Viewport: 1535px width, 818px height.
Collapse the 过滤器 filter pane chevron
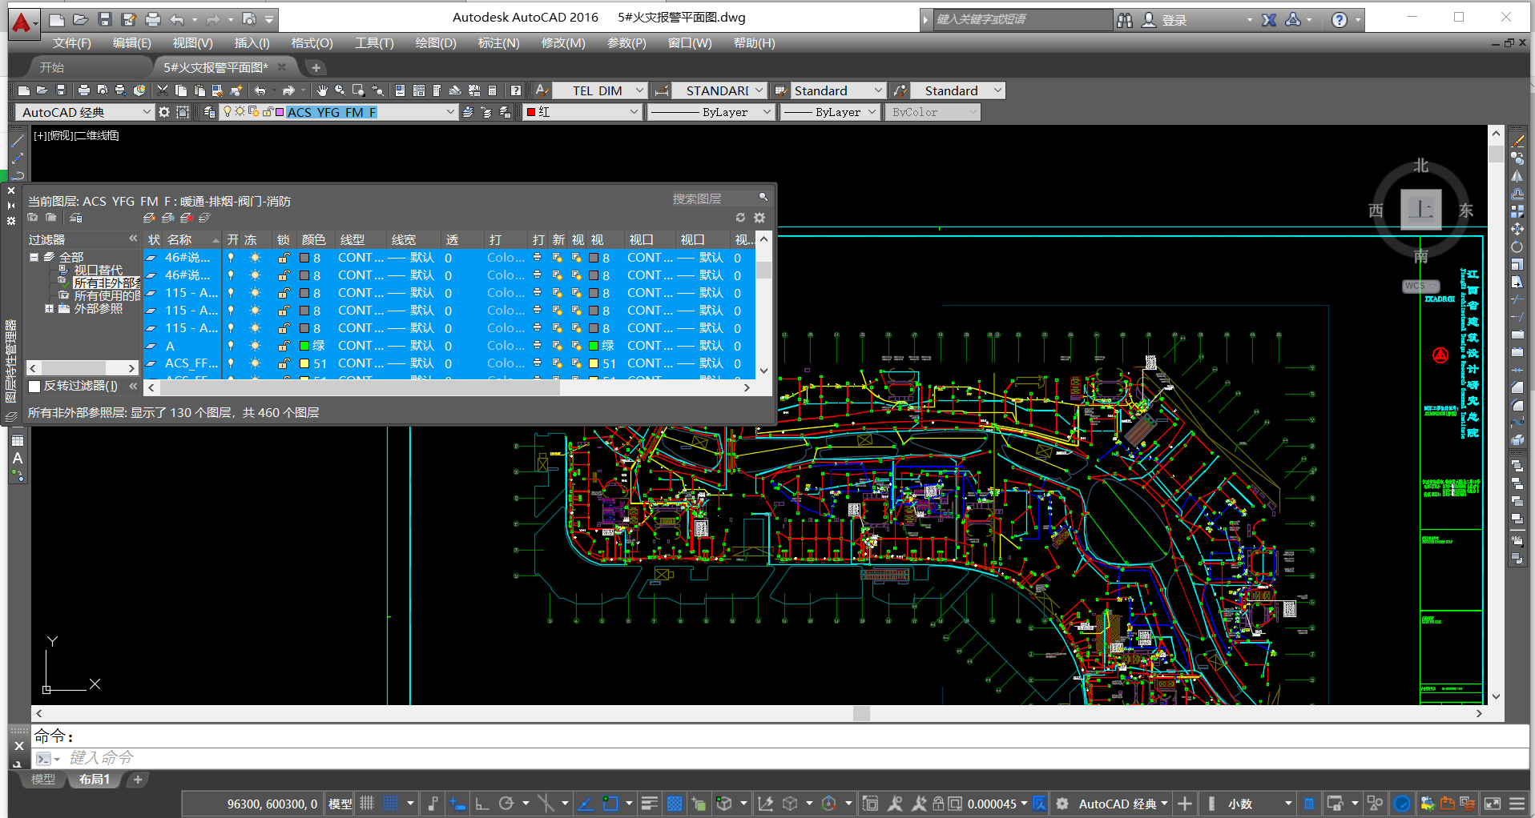coord(133,239)
